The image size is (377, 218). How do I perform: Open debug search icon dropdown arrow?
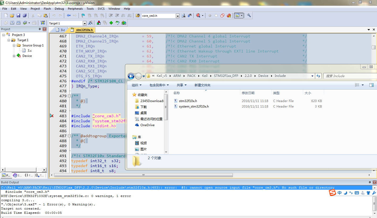(x=203, y=15)
